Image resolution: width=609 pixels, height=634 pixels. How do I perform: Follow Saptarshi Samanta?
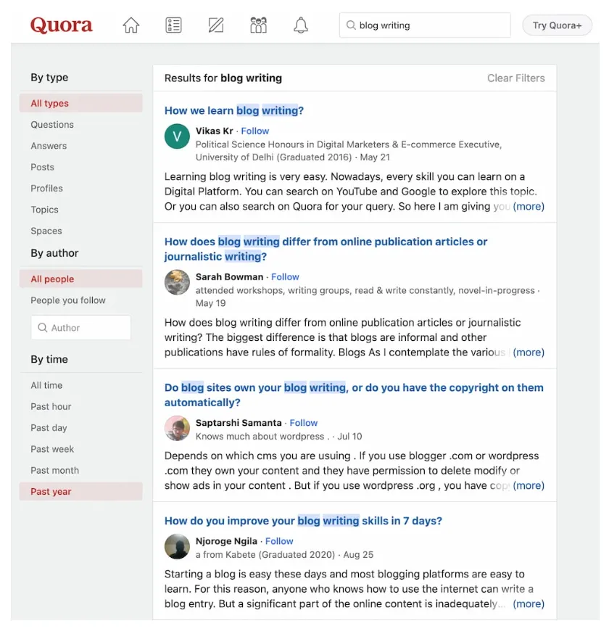304,423
